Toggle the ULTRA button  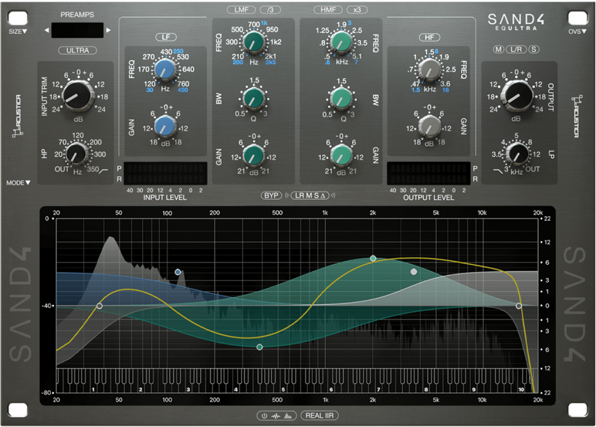coord(77,50)
